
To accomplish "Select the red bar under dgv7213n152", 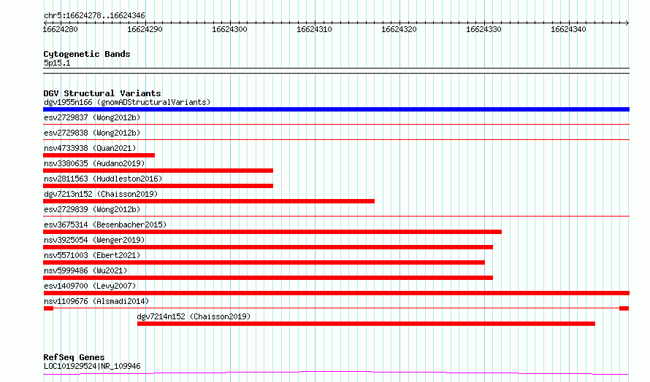I will [x=209, y=201].
